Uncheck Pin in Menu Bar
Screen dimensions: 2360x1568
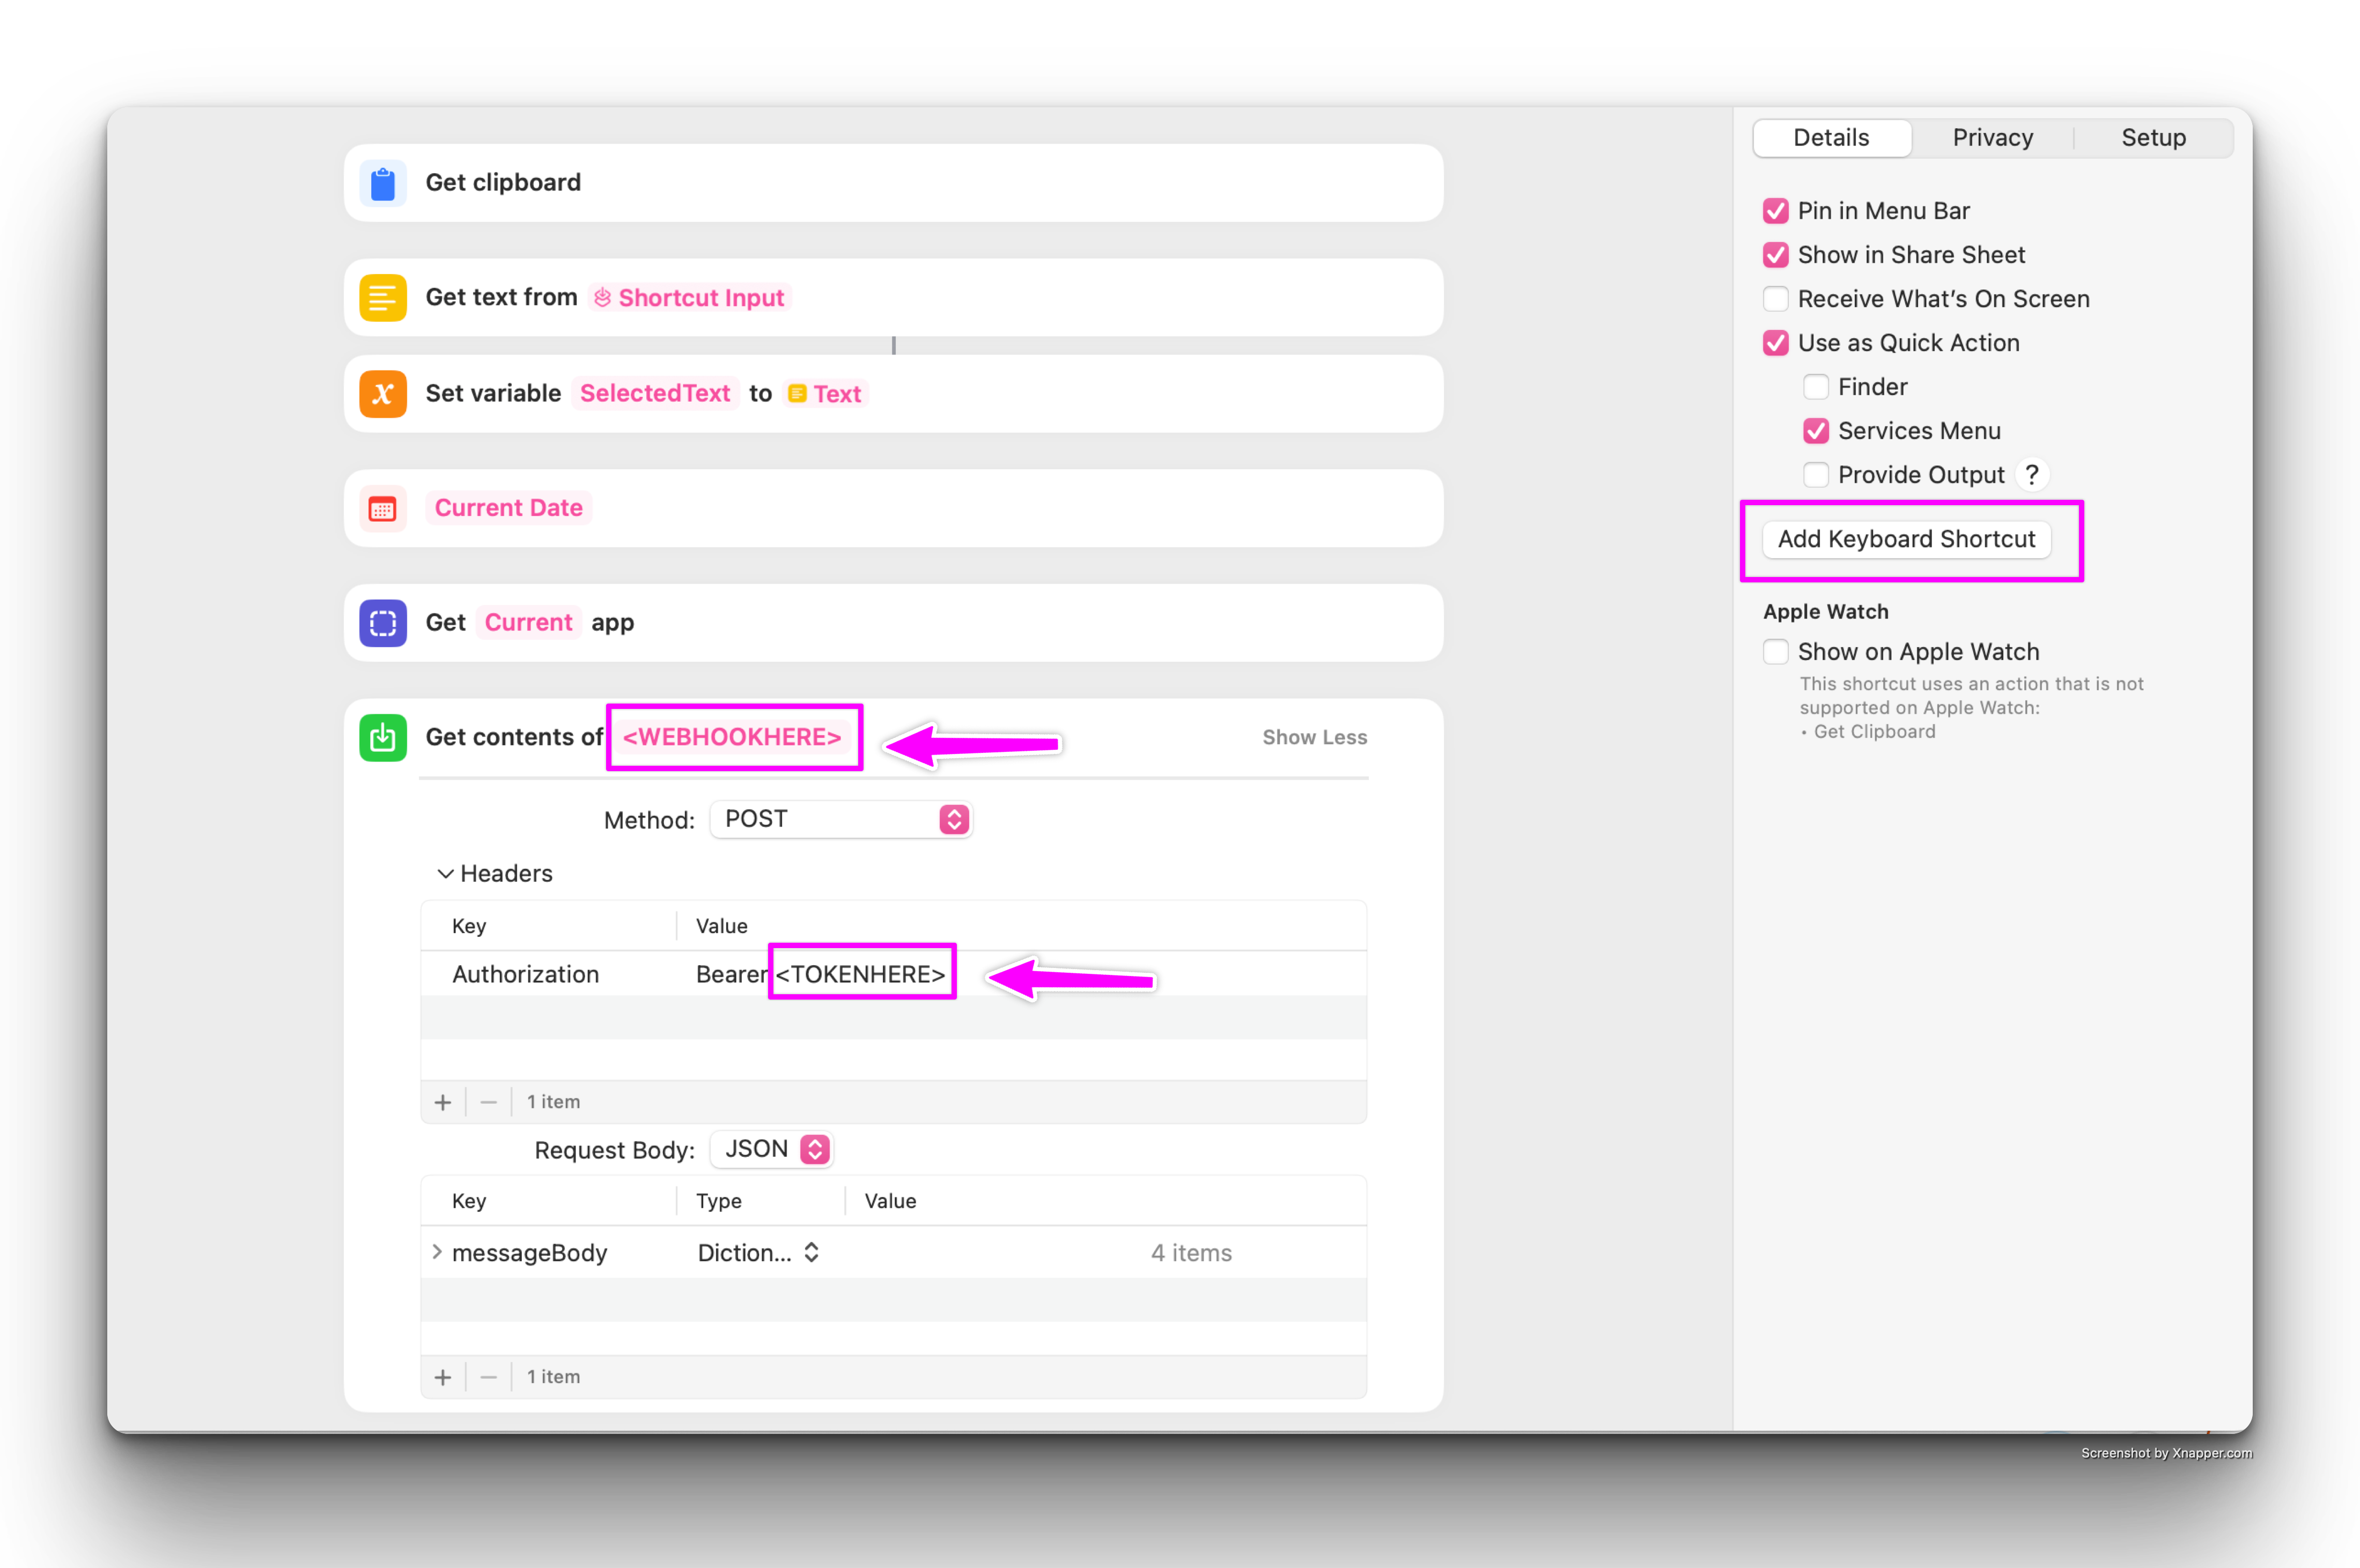pos(1776,211)
